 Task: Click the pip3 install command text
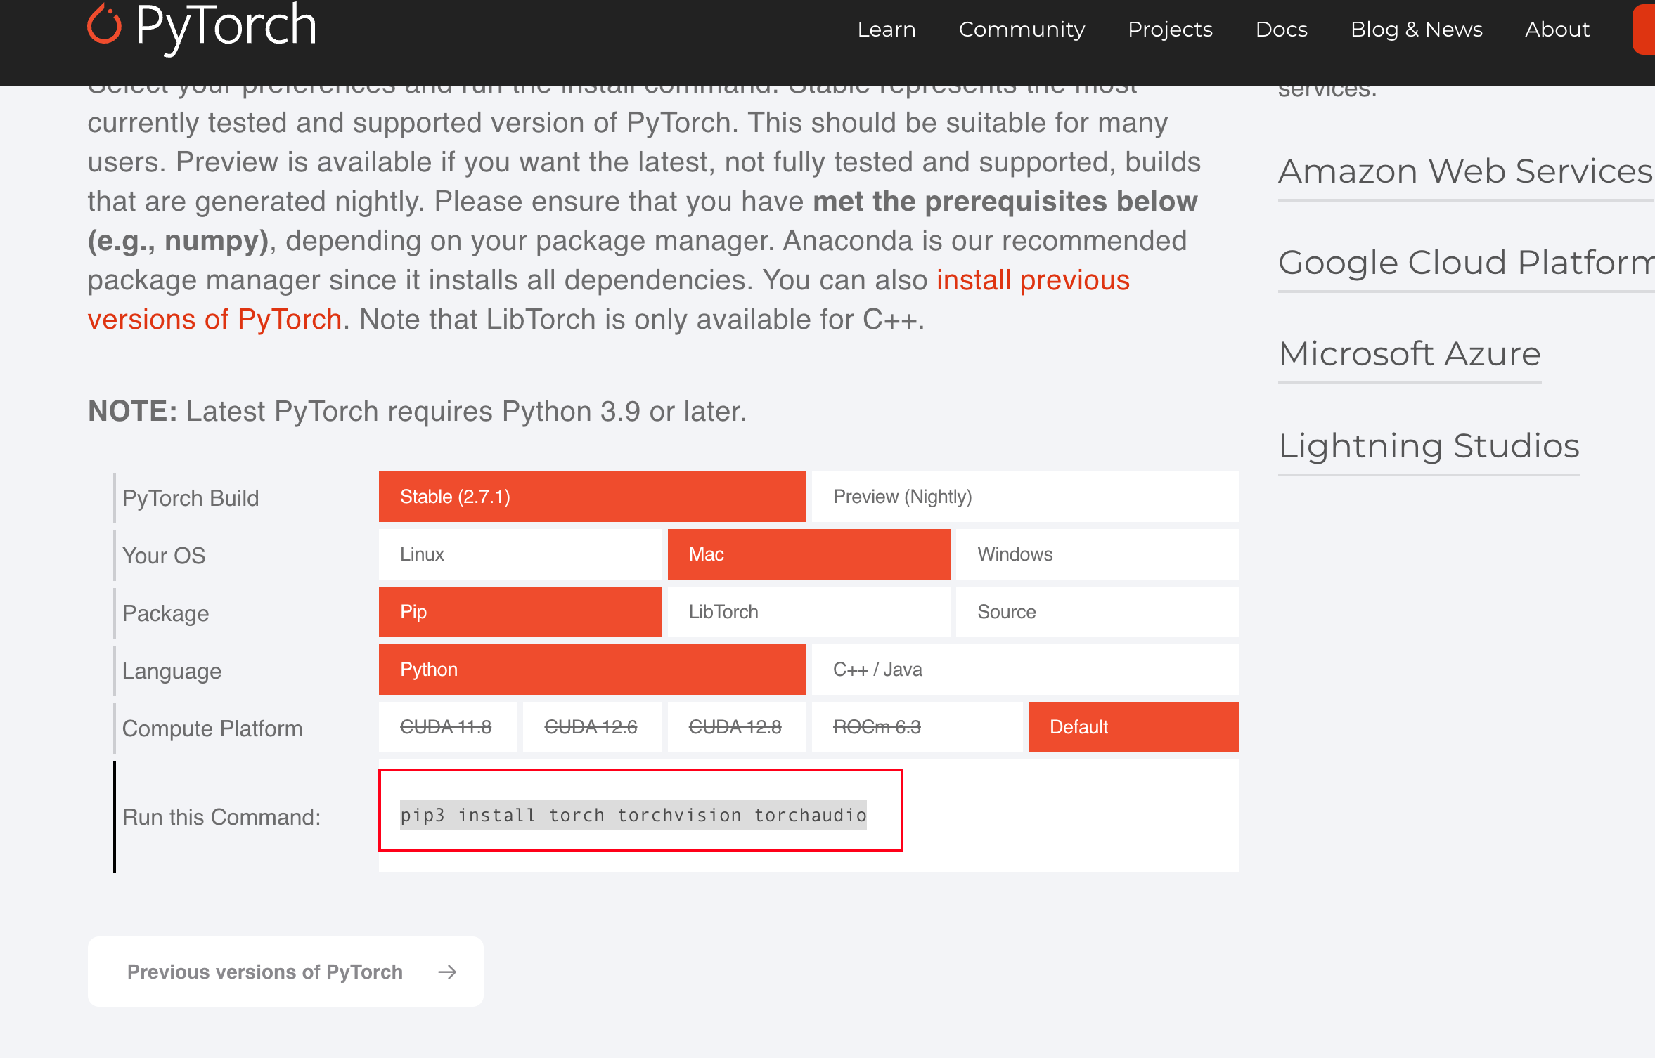pyautogui.click(x=633, y=815)
